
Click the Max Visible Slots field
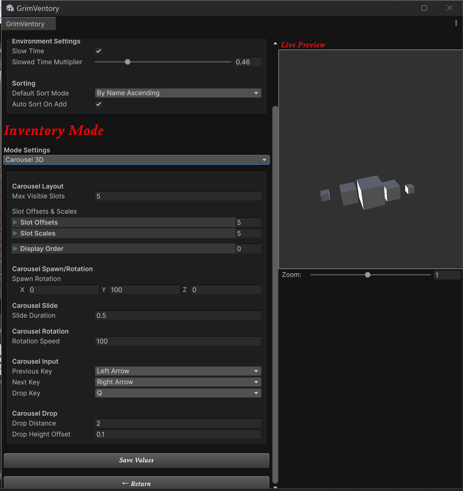178,196
